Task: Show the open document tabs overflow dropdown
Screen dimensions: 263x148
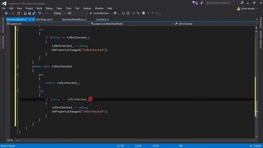Action: pos(257,19)
